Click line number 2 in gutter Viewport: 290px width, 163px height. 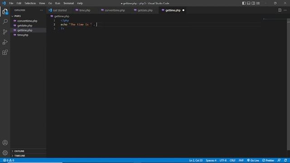(54, 24)
